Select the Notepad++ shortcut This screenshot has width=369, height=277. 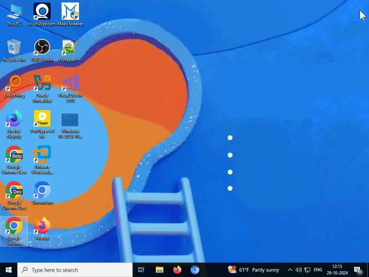[70, 50]
